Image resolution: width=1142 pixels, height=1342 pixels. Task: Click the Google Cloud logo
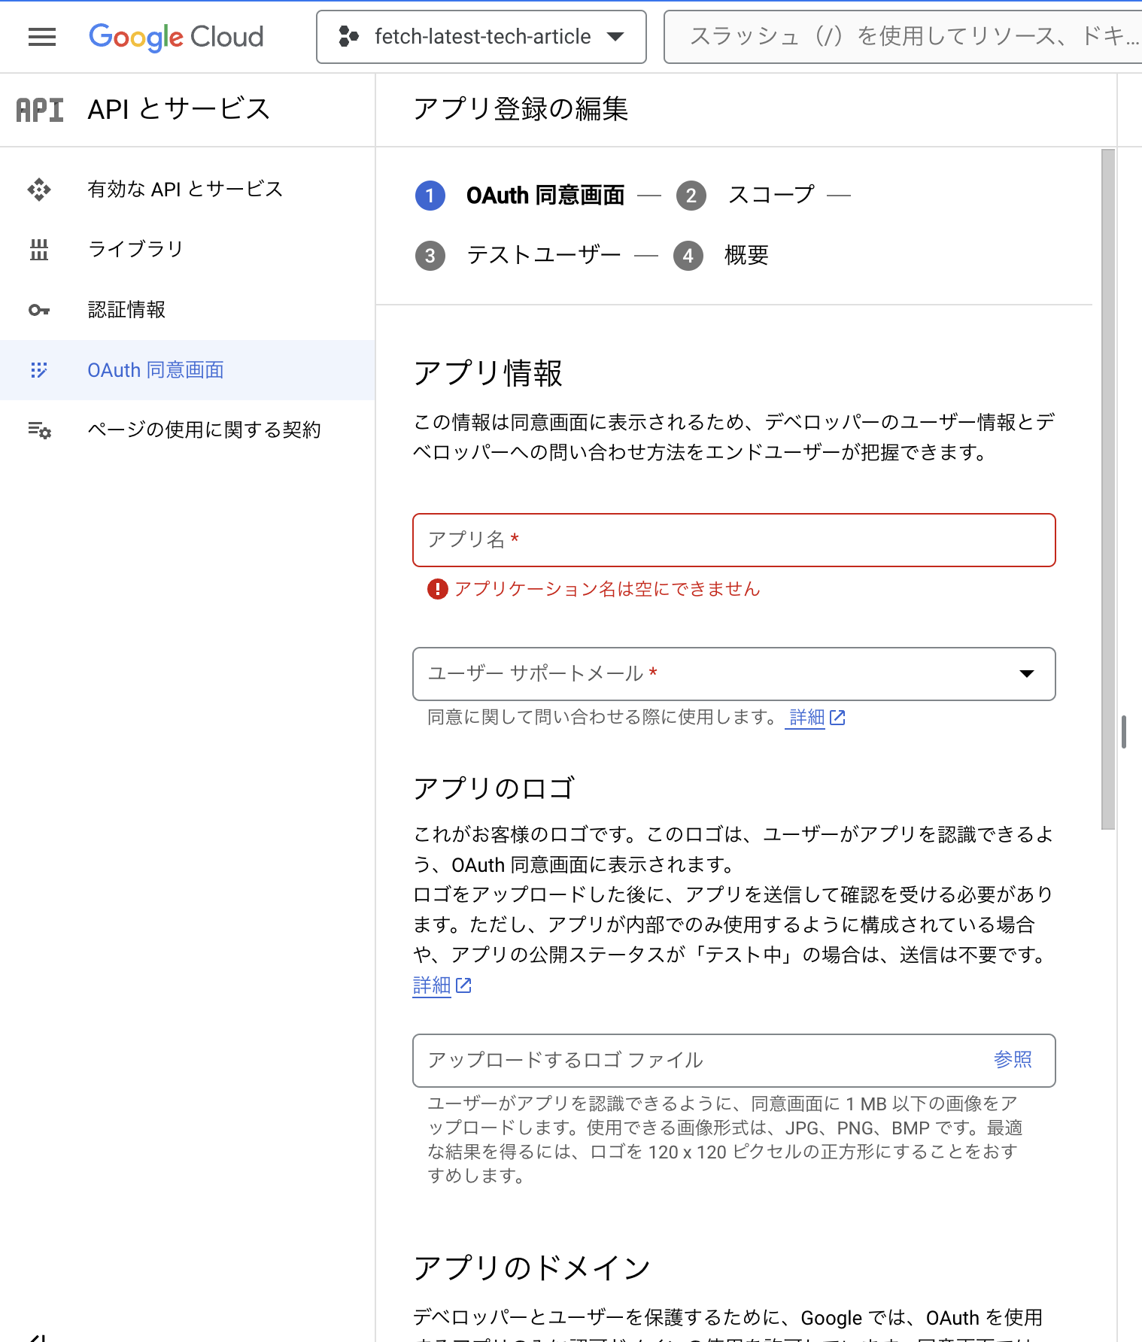pos(176,37)
